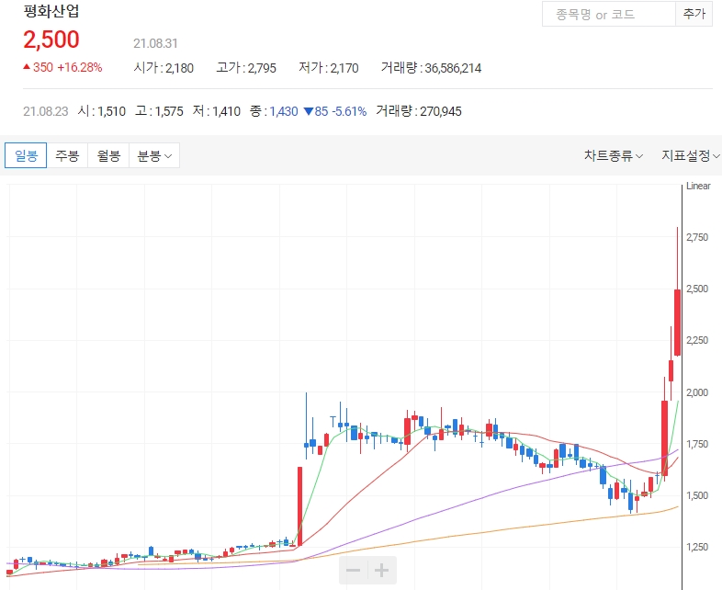The height and width of the screenshot is (590, 722).
Task: Click the 종목명 or 코드 search field
Action: point(609,15)
